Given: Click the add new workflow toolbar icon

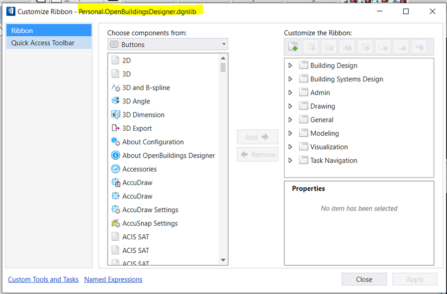Looking at the screenshot, I should tap(293, 46).
